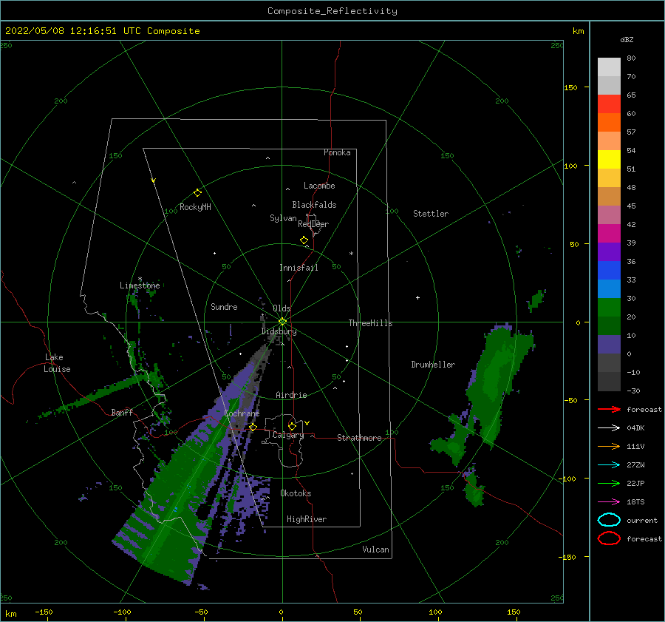Click the HighRiver town label

click(307, 519)
